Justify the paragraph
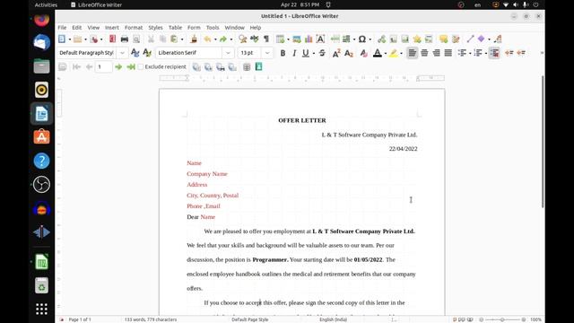This screenshot has height=323, width=574. point(448,53)
